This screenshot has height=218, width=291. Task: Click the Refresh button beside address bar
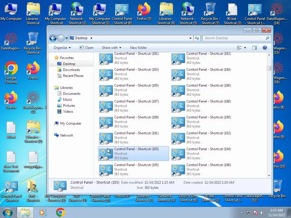click(x=197, y=38)
